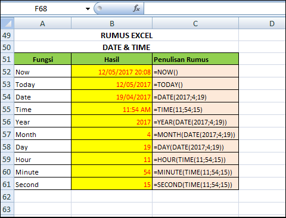Select the cell labeled Second

pyautogui.click(x=42, y=184)
